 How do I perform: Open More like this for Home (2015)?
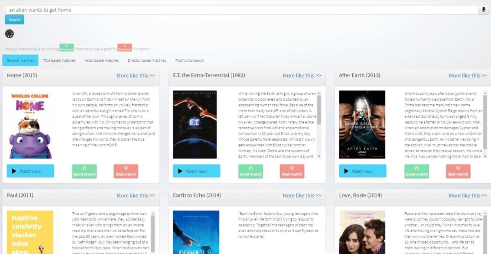coord(136,76)
